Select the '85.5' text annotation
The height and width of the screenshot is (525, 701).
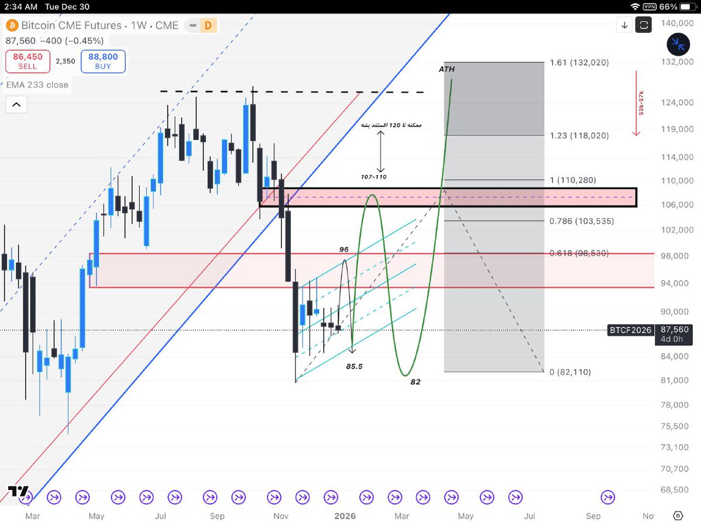[355, 367]
